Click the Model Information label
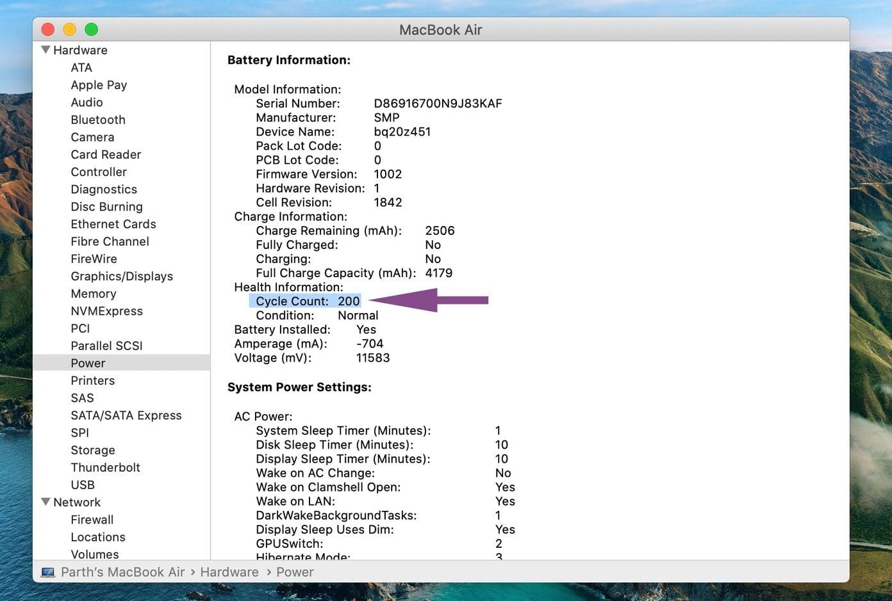Viewport: 892px width, 601px height. [x=288, y=90]
